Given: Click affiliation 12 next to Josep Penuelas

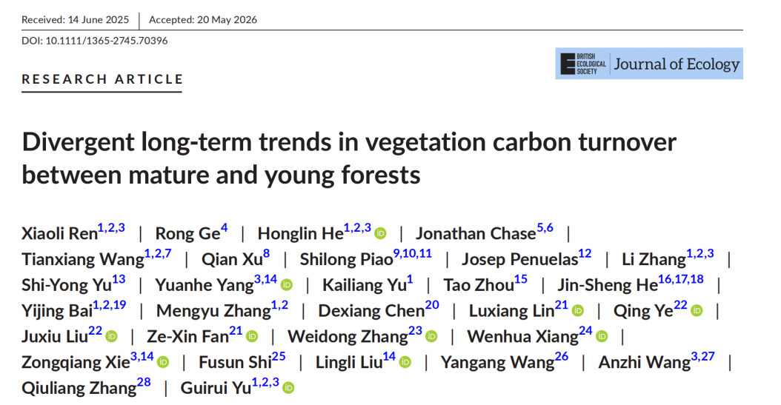Looking at the screenshot, I should tap(585, 254).
